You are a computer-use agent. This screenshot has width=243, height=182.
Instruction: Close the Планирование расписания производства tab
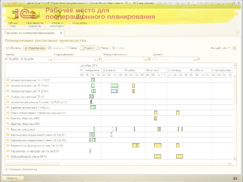click(x=61, y=33)
